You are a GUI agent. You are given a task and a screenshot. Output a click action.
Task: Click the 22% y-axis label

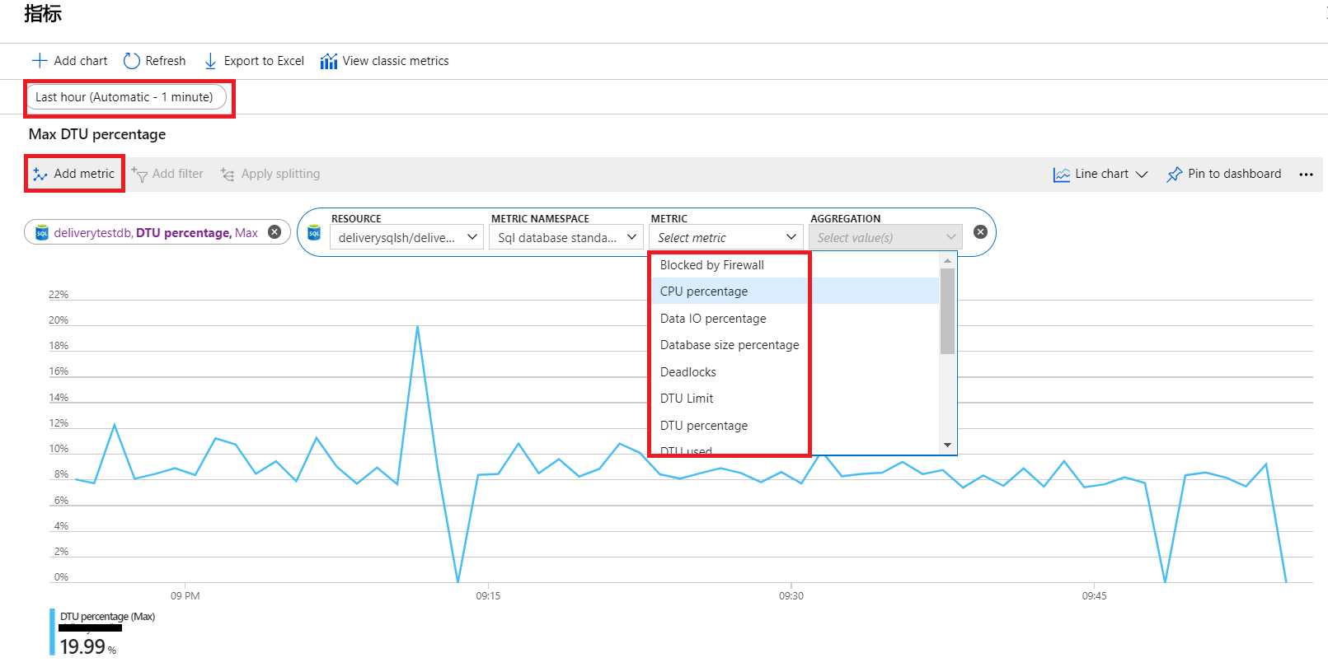click(x=59, y=295)
